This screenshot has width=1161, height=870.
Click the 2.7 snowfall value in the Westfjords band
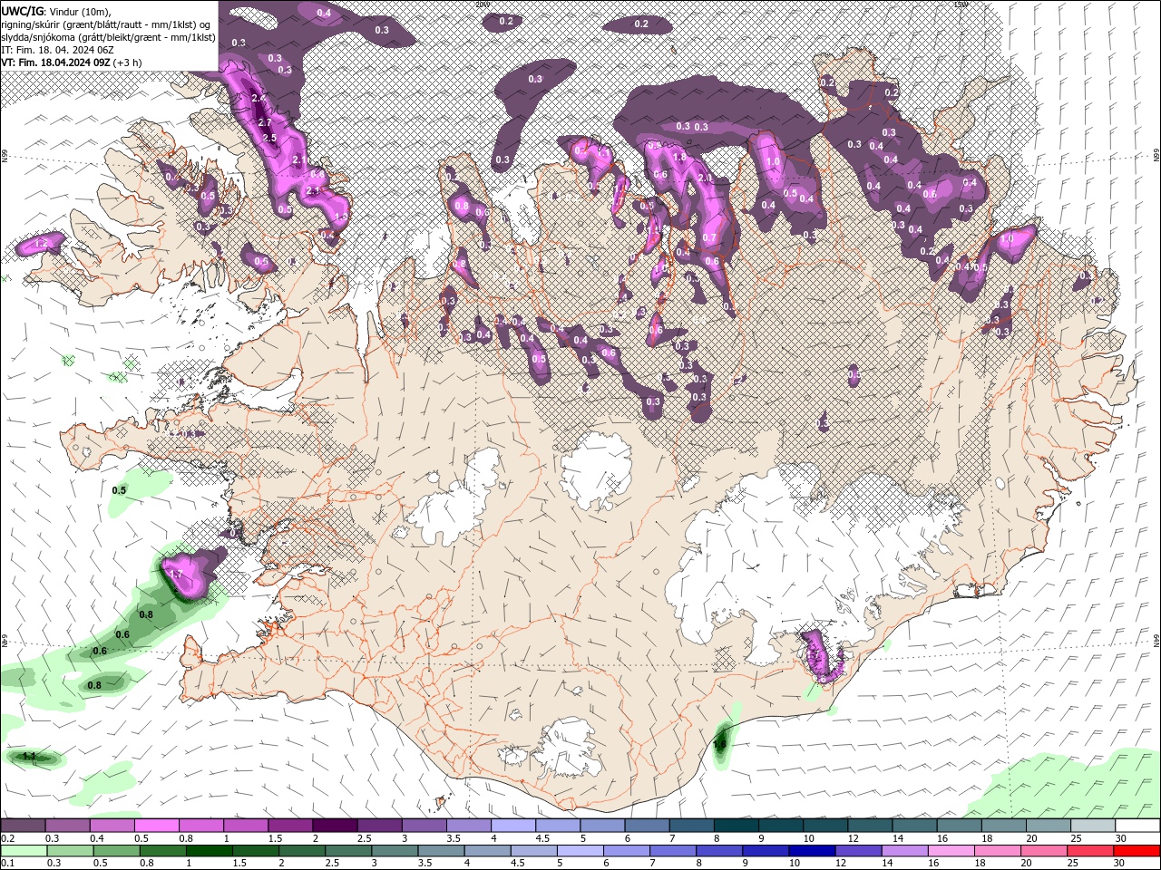pos(265,122)
